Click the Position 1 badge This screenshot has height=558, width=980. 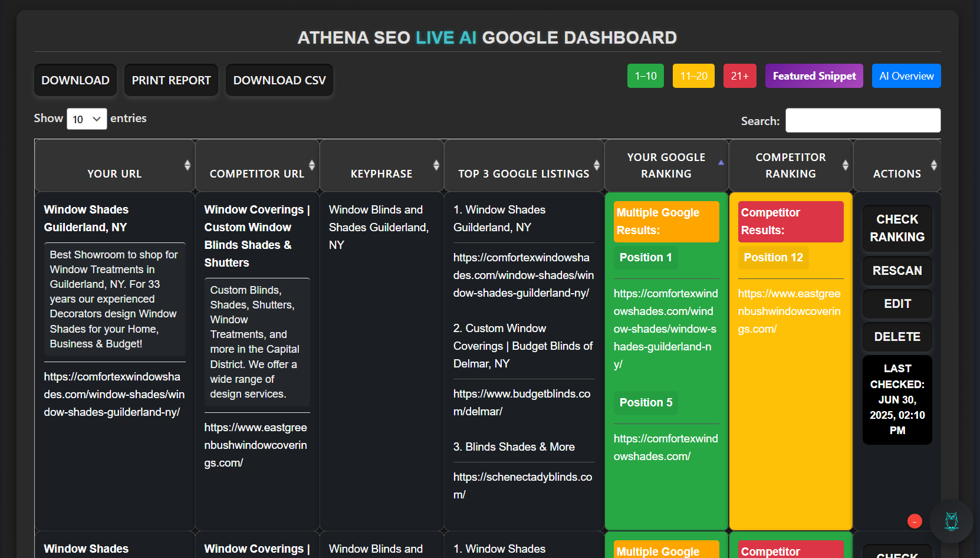pyautogui.click(x=646, y=258)
